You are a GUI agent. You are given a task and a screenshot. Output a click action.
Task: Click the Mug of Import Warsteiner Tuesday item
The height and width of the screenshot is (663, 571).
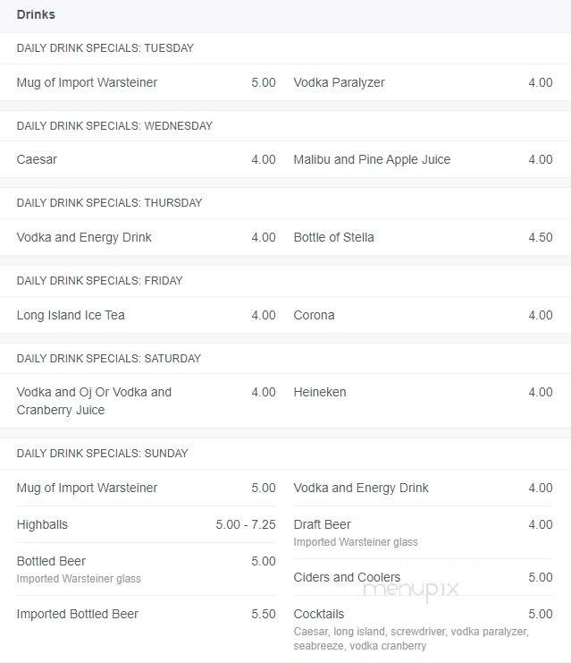(x=147, y=82)
